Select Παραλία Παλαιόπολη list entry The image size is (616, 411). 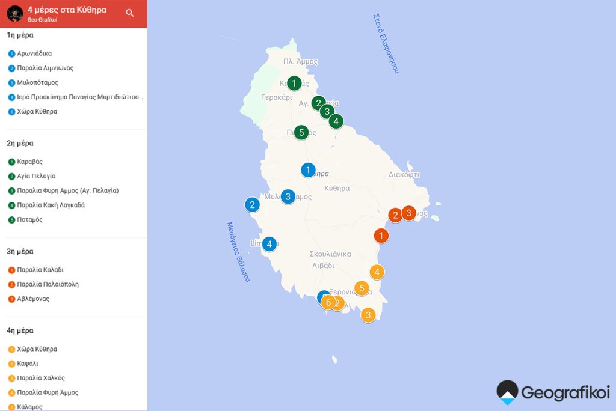[x=48, y=284]
